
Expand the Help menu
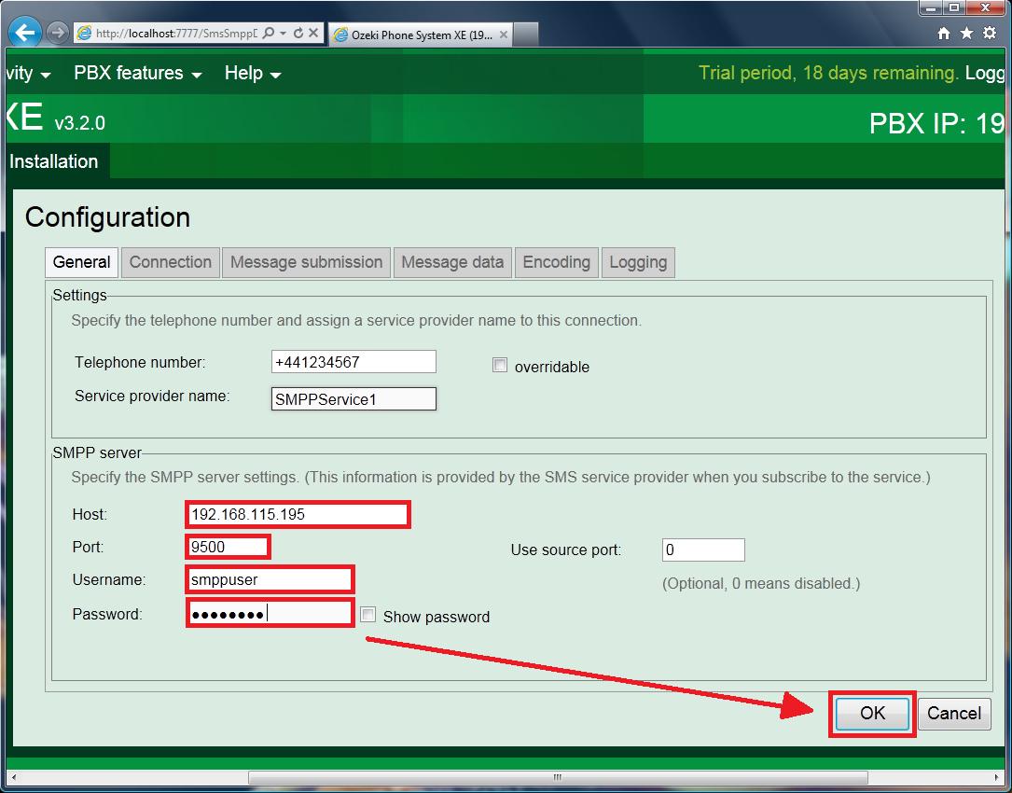pos(252,74)
